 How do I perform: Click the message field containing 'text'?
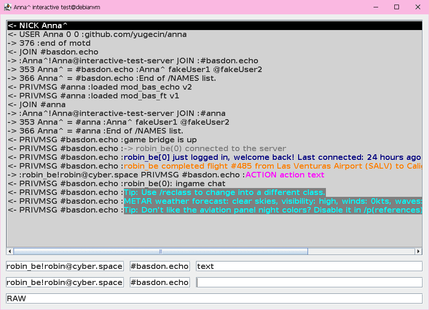309,266
